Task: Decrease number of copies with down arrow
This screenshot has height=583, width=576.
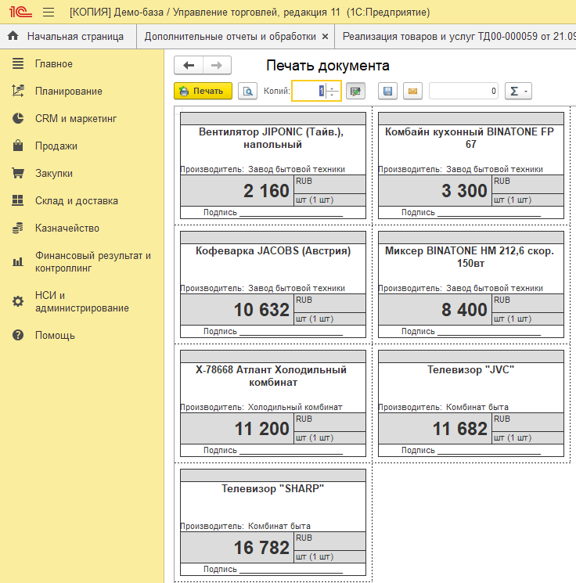Action: [x=333, y=95]
